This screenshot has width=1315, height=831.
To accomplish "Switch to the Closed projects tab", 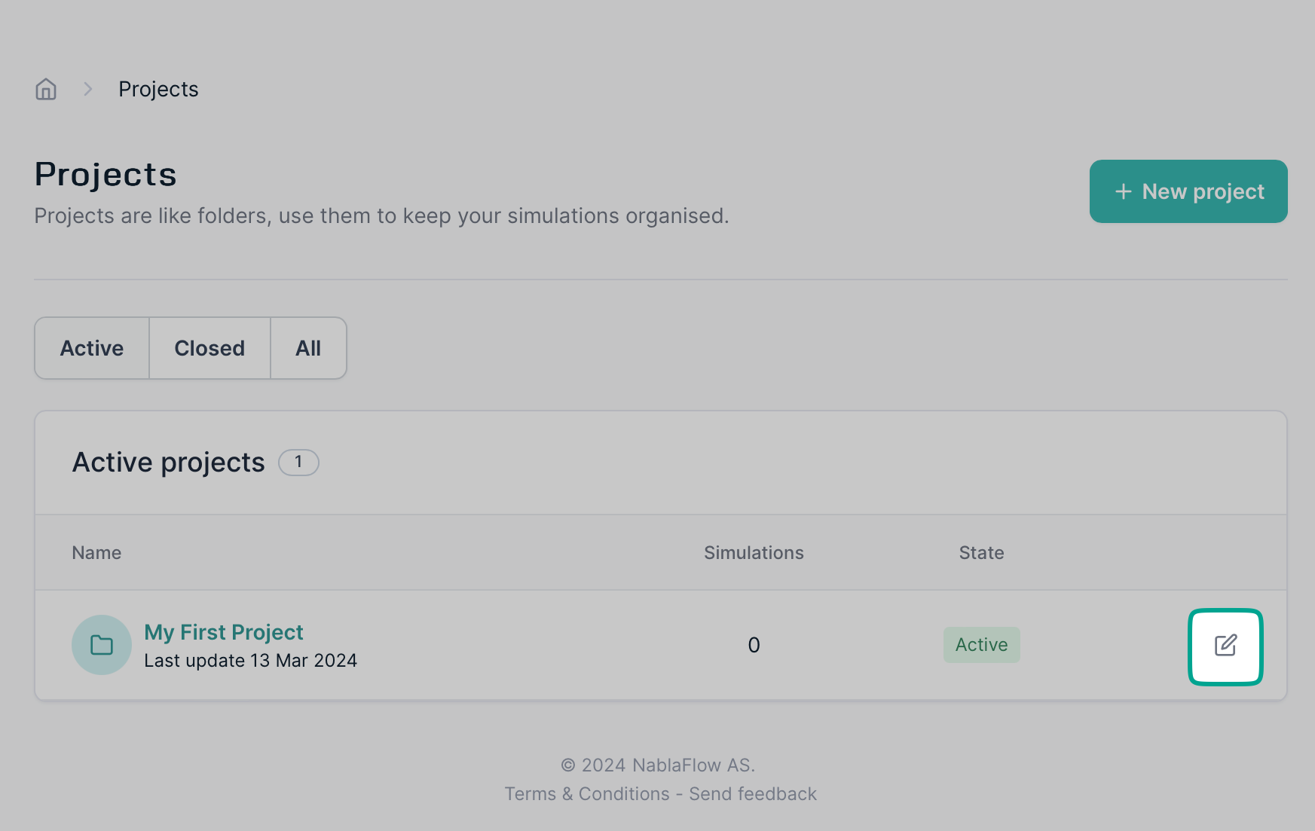I will (209, 348).
